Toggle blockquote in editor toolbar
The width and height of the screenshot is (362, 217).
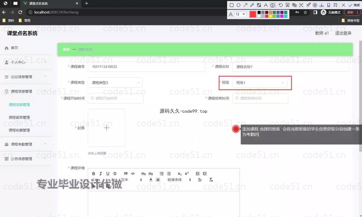[x=126, y=174]
